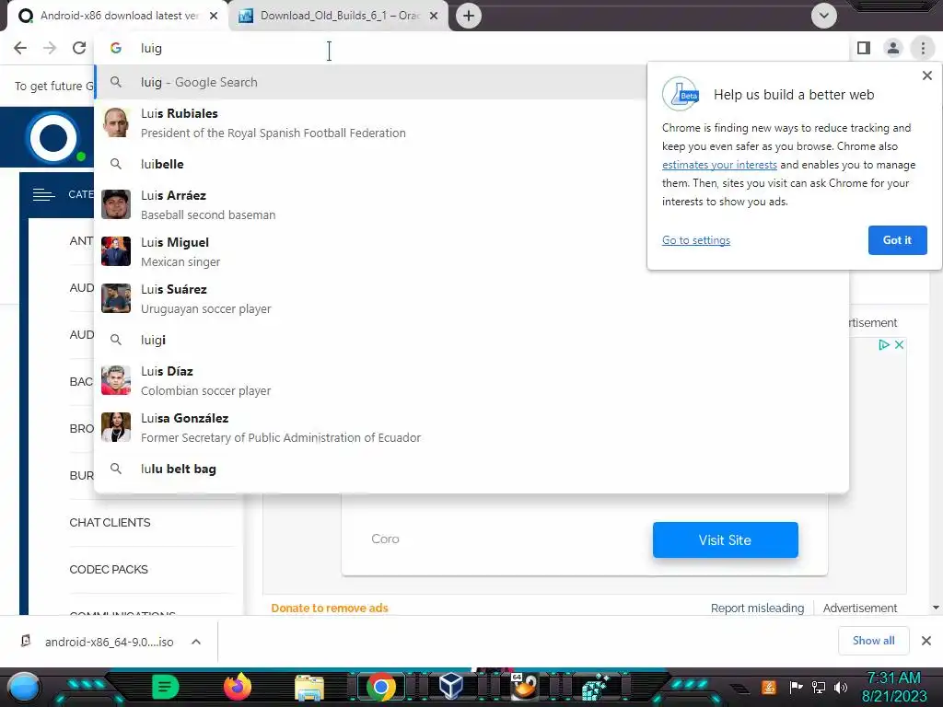Click the page scrollbar down arrow
This screenshot has height=707, width=943.
pos(936,608)
